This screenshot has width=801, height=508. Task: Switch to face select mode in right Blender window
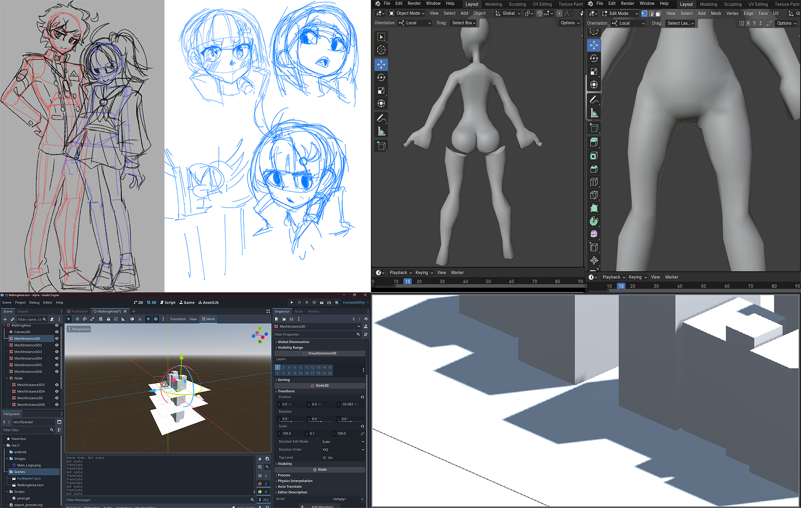point(658,14)
